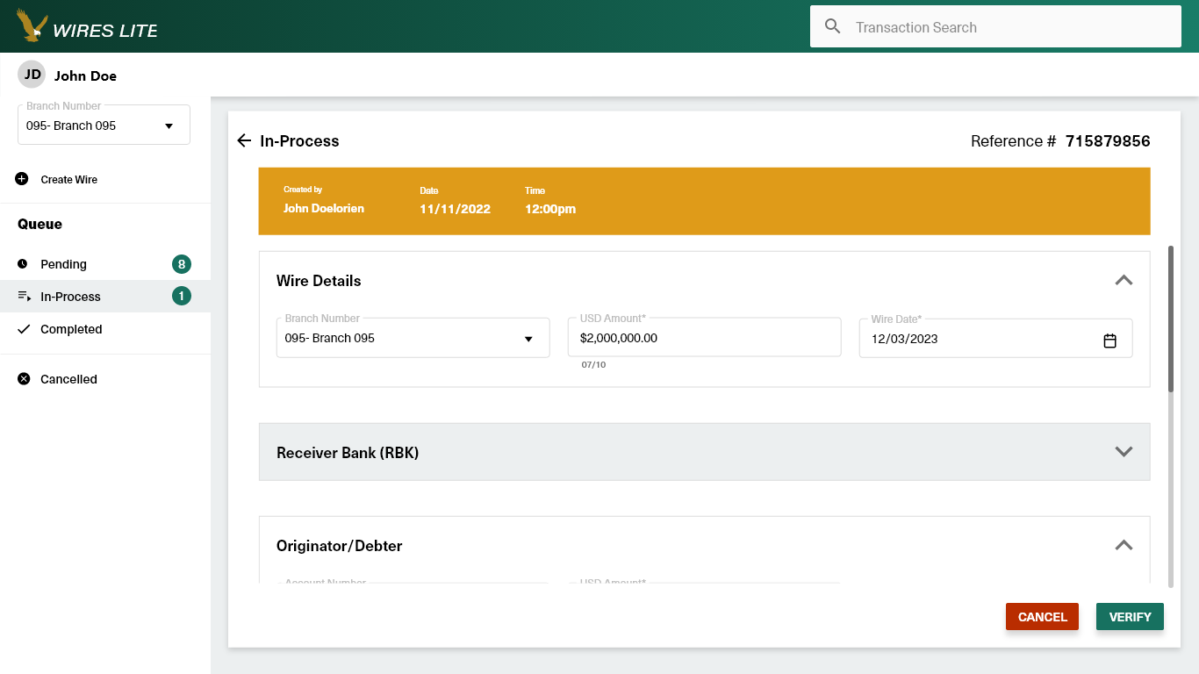
Task: Go back using the arrow beside In-Process
Action: (x=245, y=140)
